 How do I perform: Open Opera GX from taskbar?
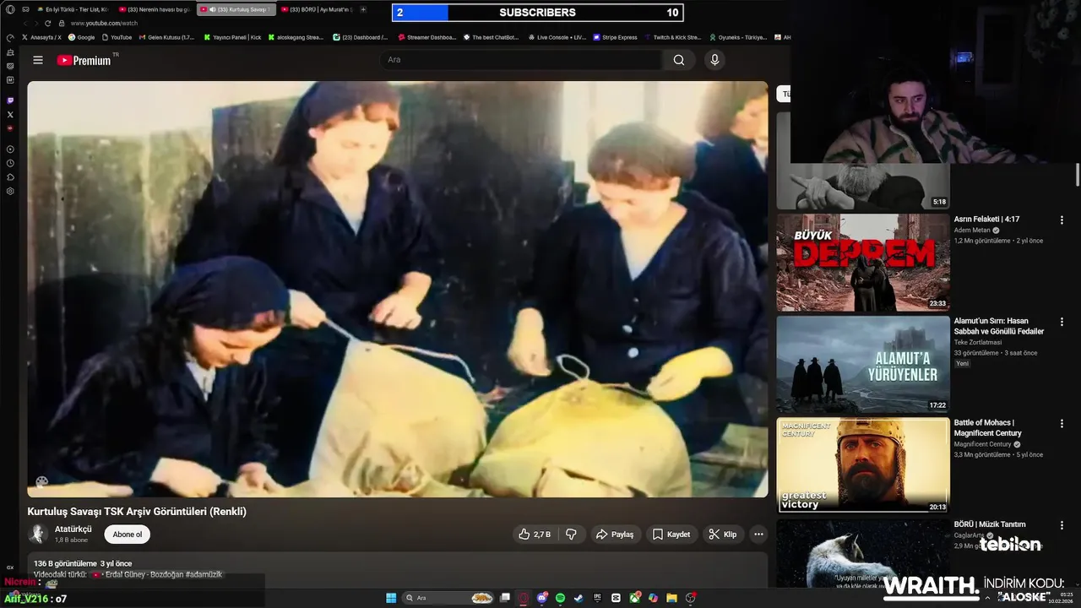coord(523,598)
